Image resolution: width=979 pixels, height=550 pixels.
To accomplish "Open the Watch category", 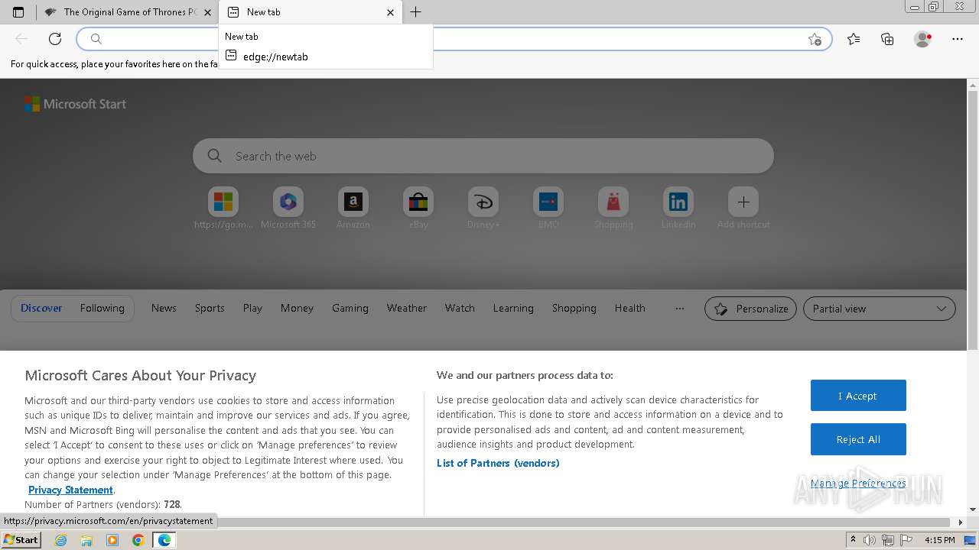I will tap(460, 308).
